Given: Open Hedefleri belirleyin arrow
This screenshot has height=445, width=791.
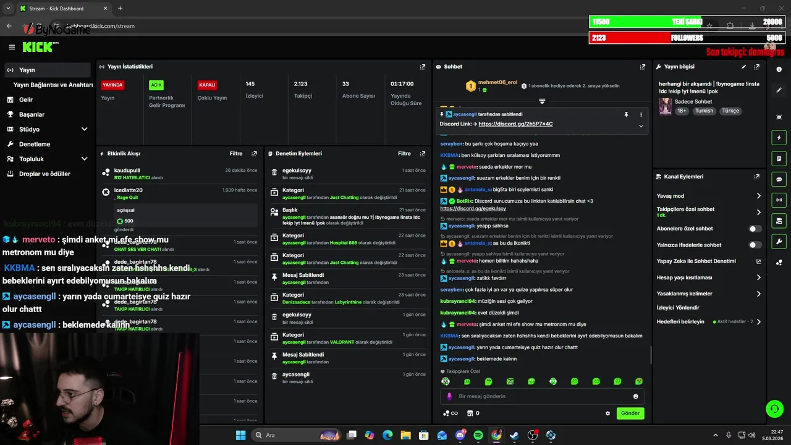Looking at the screenshot, I should point(759,322).
